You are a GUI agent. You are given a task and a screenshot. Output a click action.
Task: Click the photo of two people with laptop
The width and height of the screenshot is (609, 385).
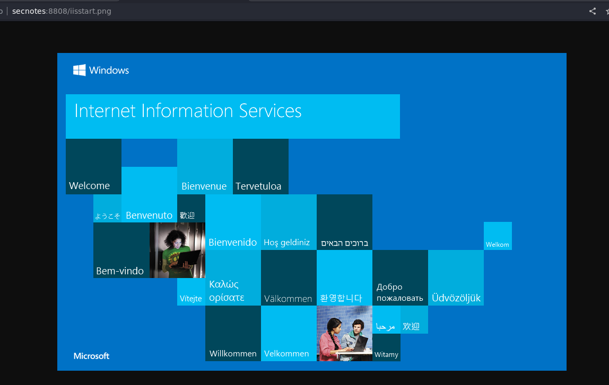click(x=344, y=334)
